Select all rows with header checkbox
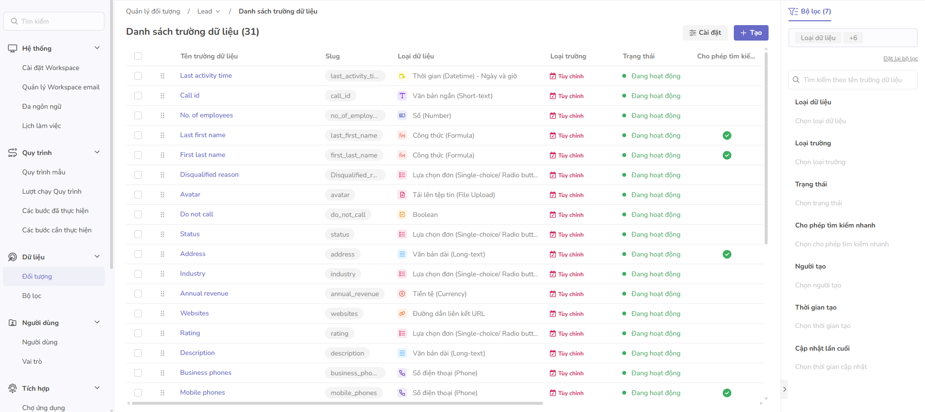This screenshot has height=412, width=925. tap(138, 56)
